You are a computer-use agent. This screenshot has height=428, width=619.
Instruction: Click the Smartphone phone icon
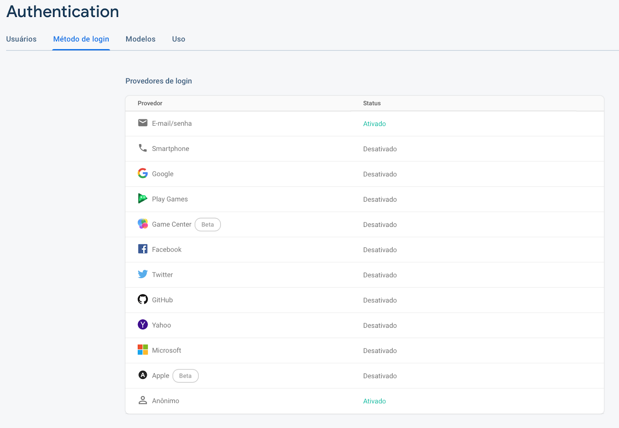[x=143, y=148]
